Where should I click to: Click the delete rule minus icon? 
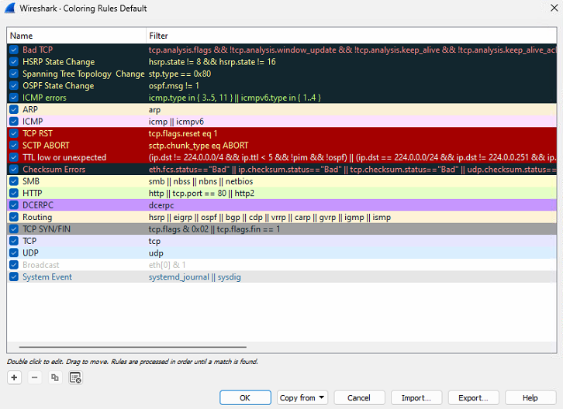click(34, 377)
